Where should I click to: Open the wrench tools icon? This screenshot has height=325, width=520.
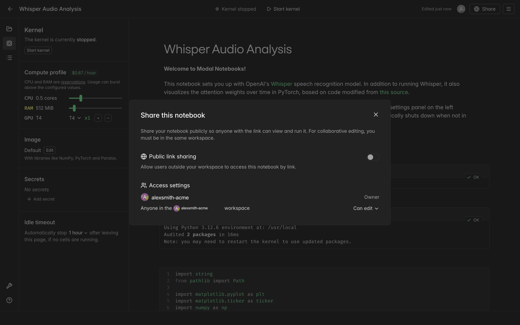pyautogui.click(x=9, y=286)
